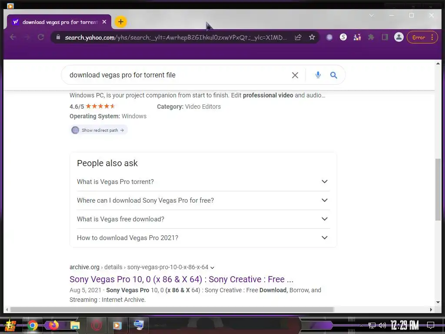
Task: Click the browser Forward arrow
Action: pyautogui.click(x=27, y=37)
